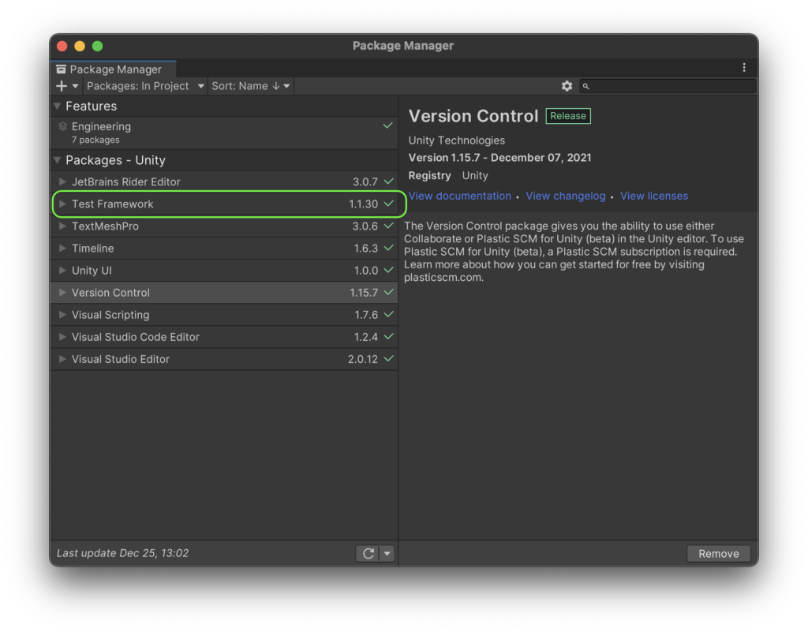Select the TextMeshPro package
808x632 pixels.
coord(224,226)
